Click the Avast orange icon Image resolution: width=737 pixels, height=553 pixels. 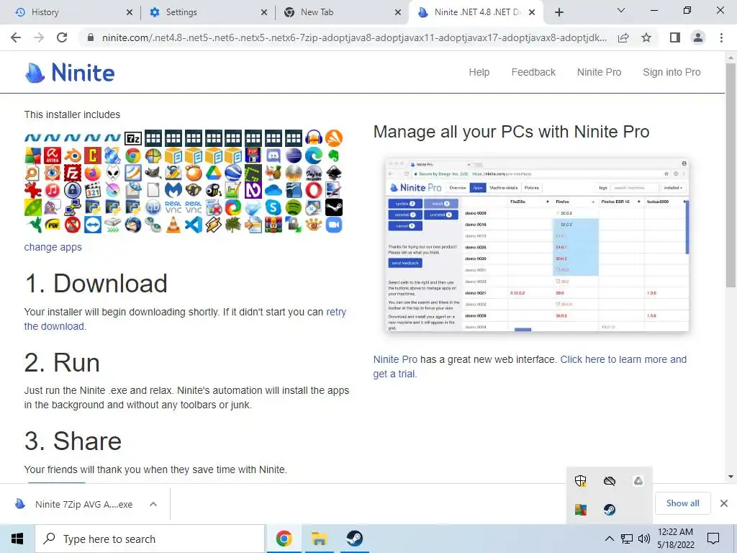334,138
